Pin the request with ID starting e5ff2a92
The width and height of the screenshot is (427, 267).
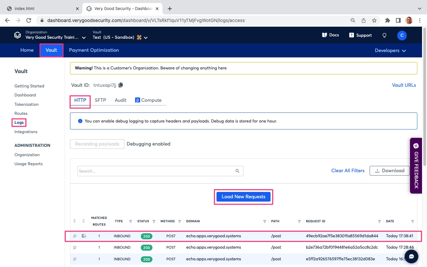[x=75, y=259]
